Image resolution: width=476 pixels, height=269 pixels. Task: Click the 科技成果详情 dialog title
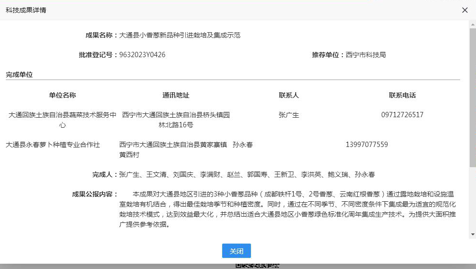26,10
